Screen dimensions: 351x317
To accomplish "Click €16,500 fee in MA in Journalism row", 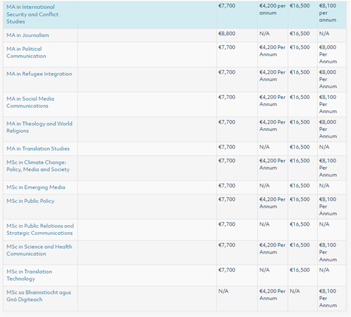I will click(x=299, y=34).
